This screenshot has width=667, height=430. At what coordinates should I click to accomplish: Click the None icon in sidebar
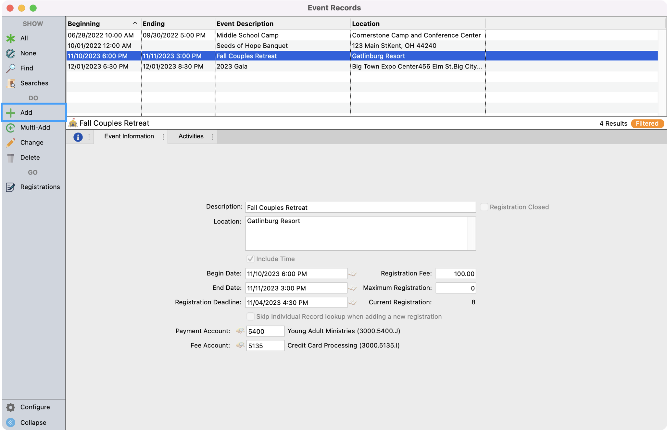point(11,53)
